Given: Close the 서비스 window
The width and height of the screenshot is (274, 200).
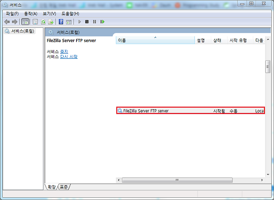Looking at the screenshot, I should click(x=264, y=4).
